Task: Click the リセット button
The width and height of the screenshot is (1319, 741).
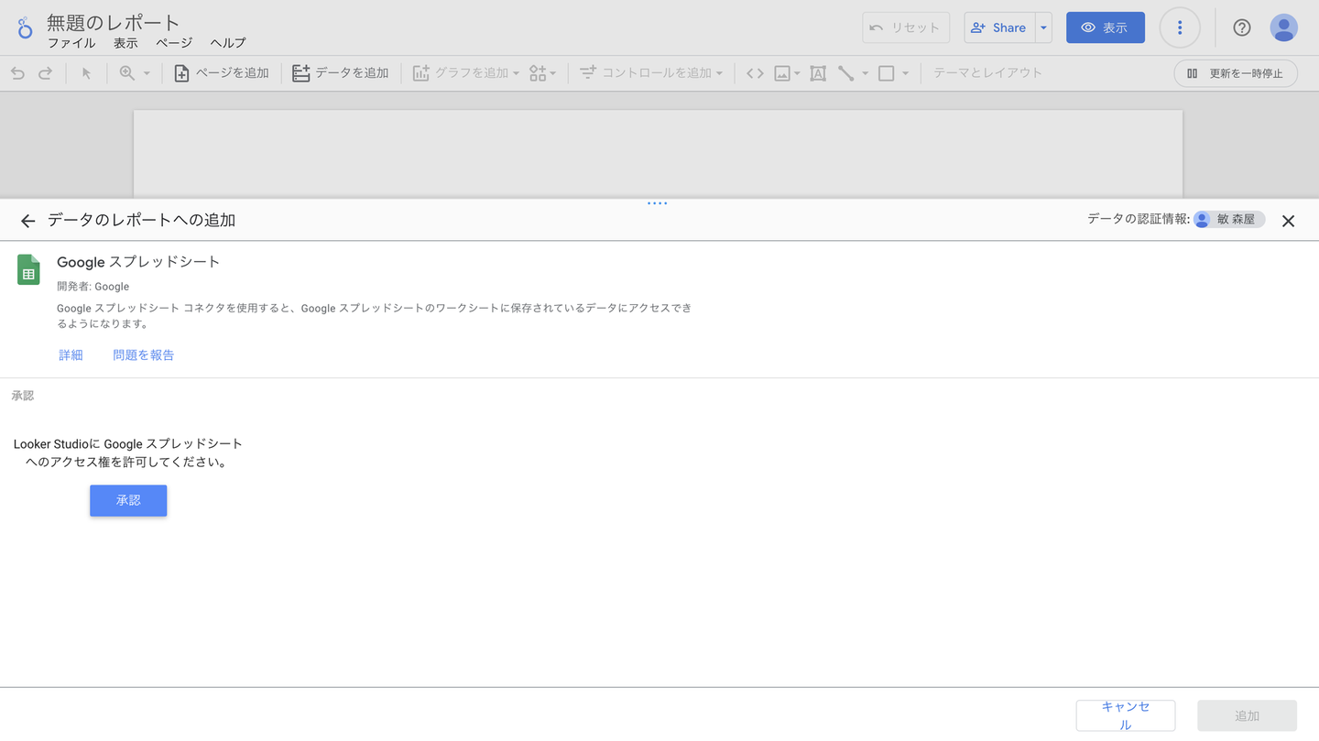Action: click(906, 27)
